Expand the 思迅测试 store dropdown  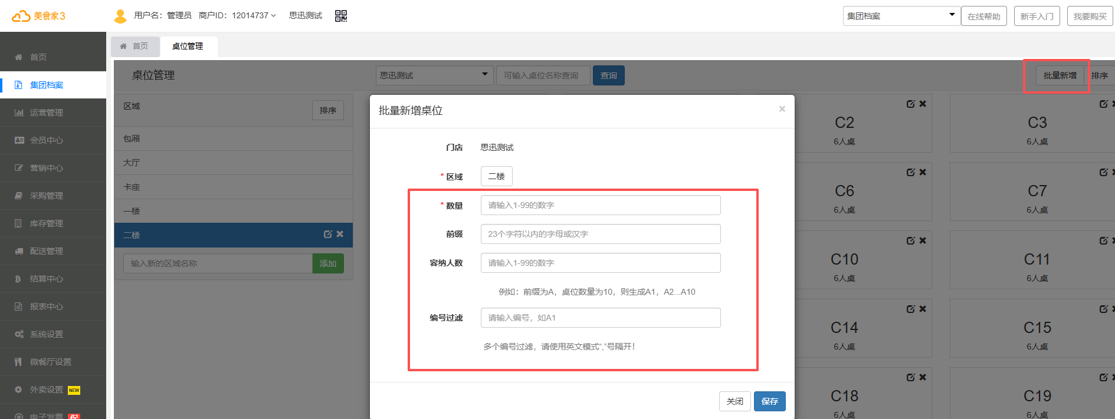434,75
